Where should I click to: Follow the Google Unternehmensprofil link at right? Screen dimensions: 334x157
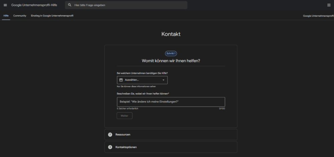click(x=318, y=16)
